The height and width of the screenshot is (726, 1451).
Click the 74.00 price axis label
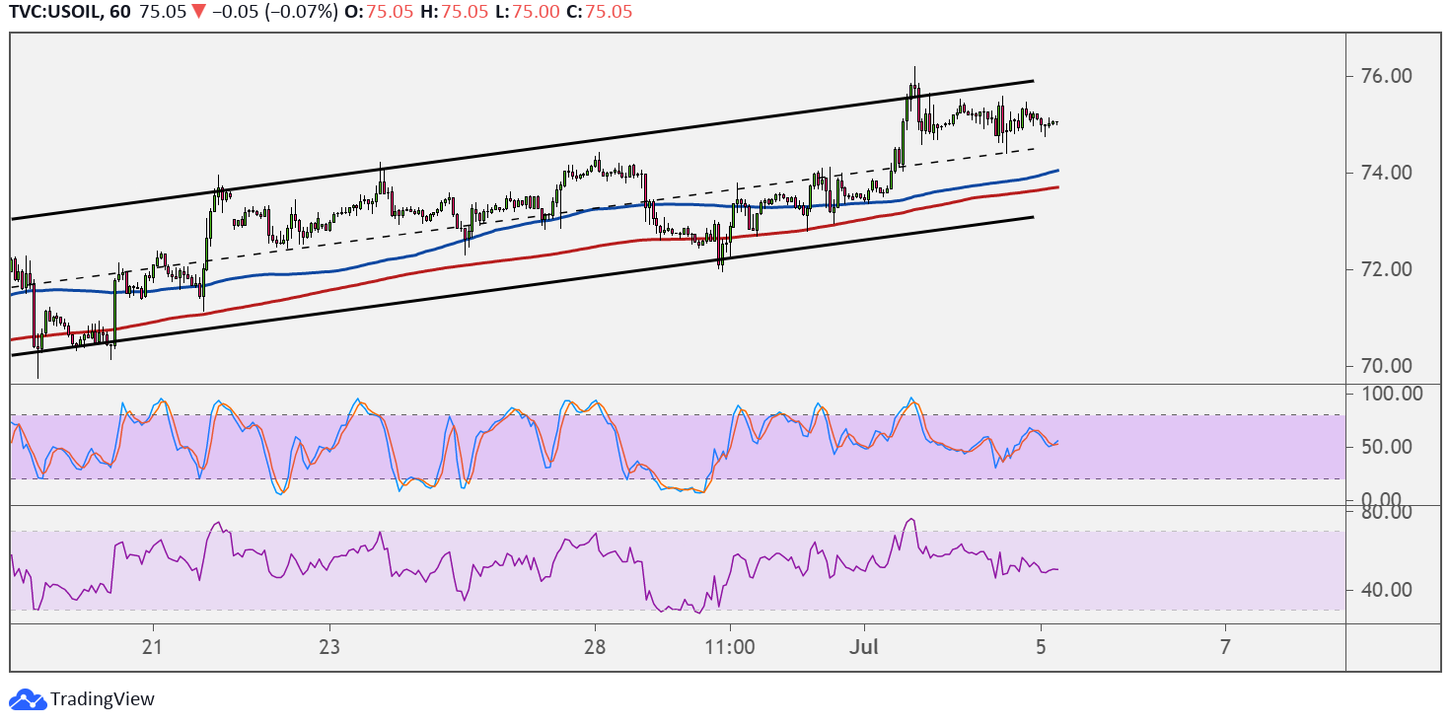1387,173
